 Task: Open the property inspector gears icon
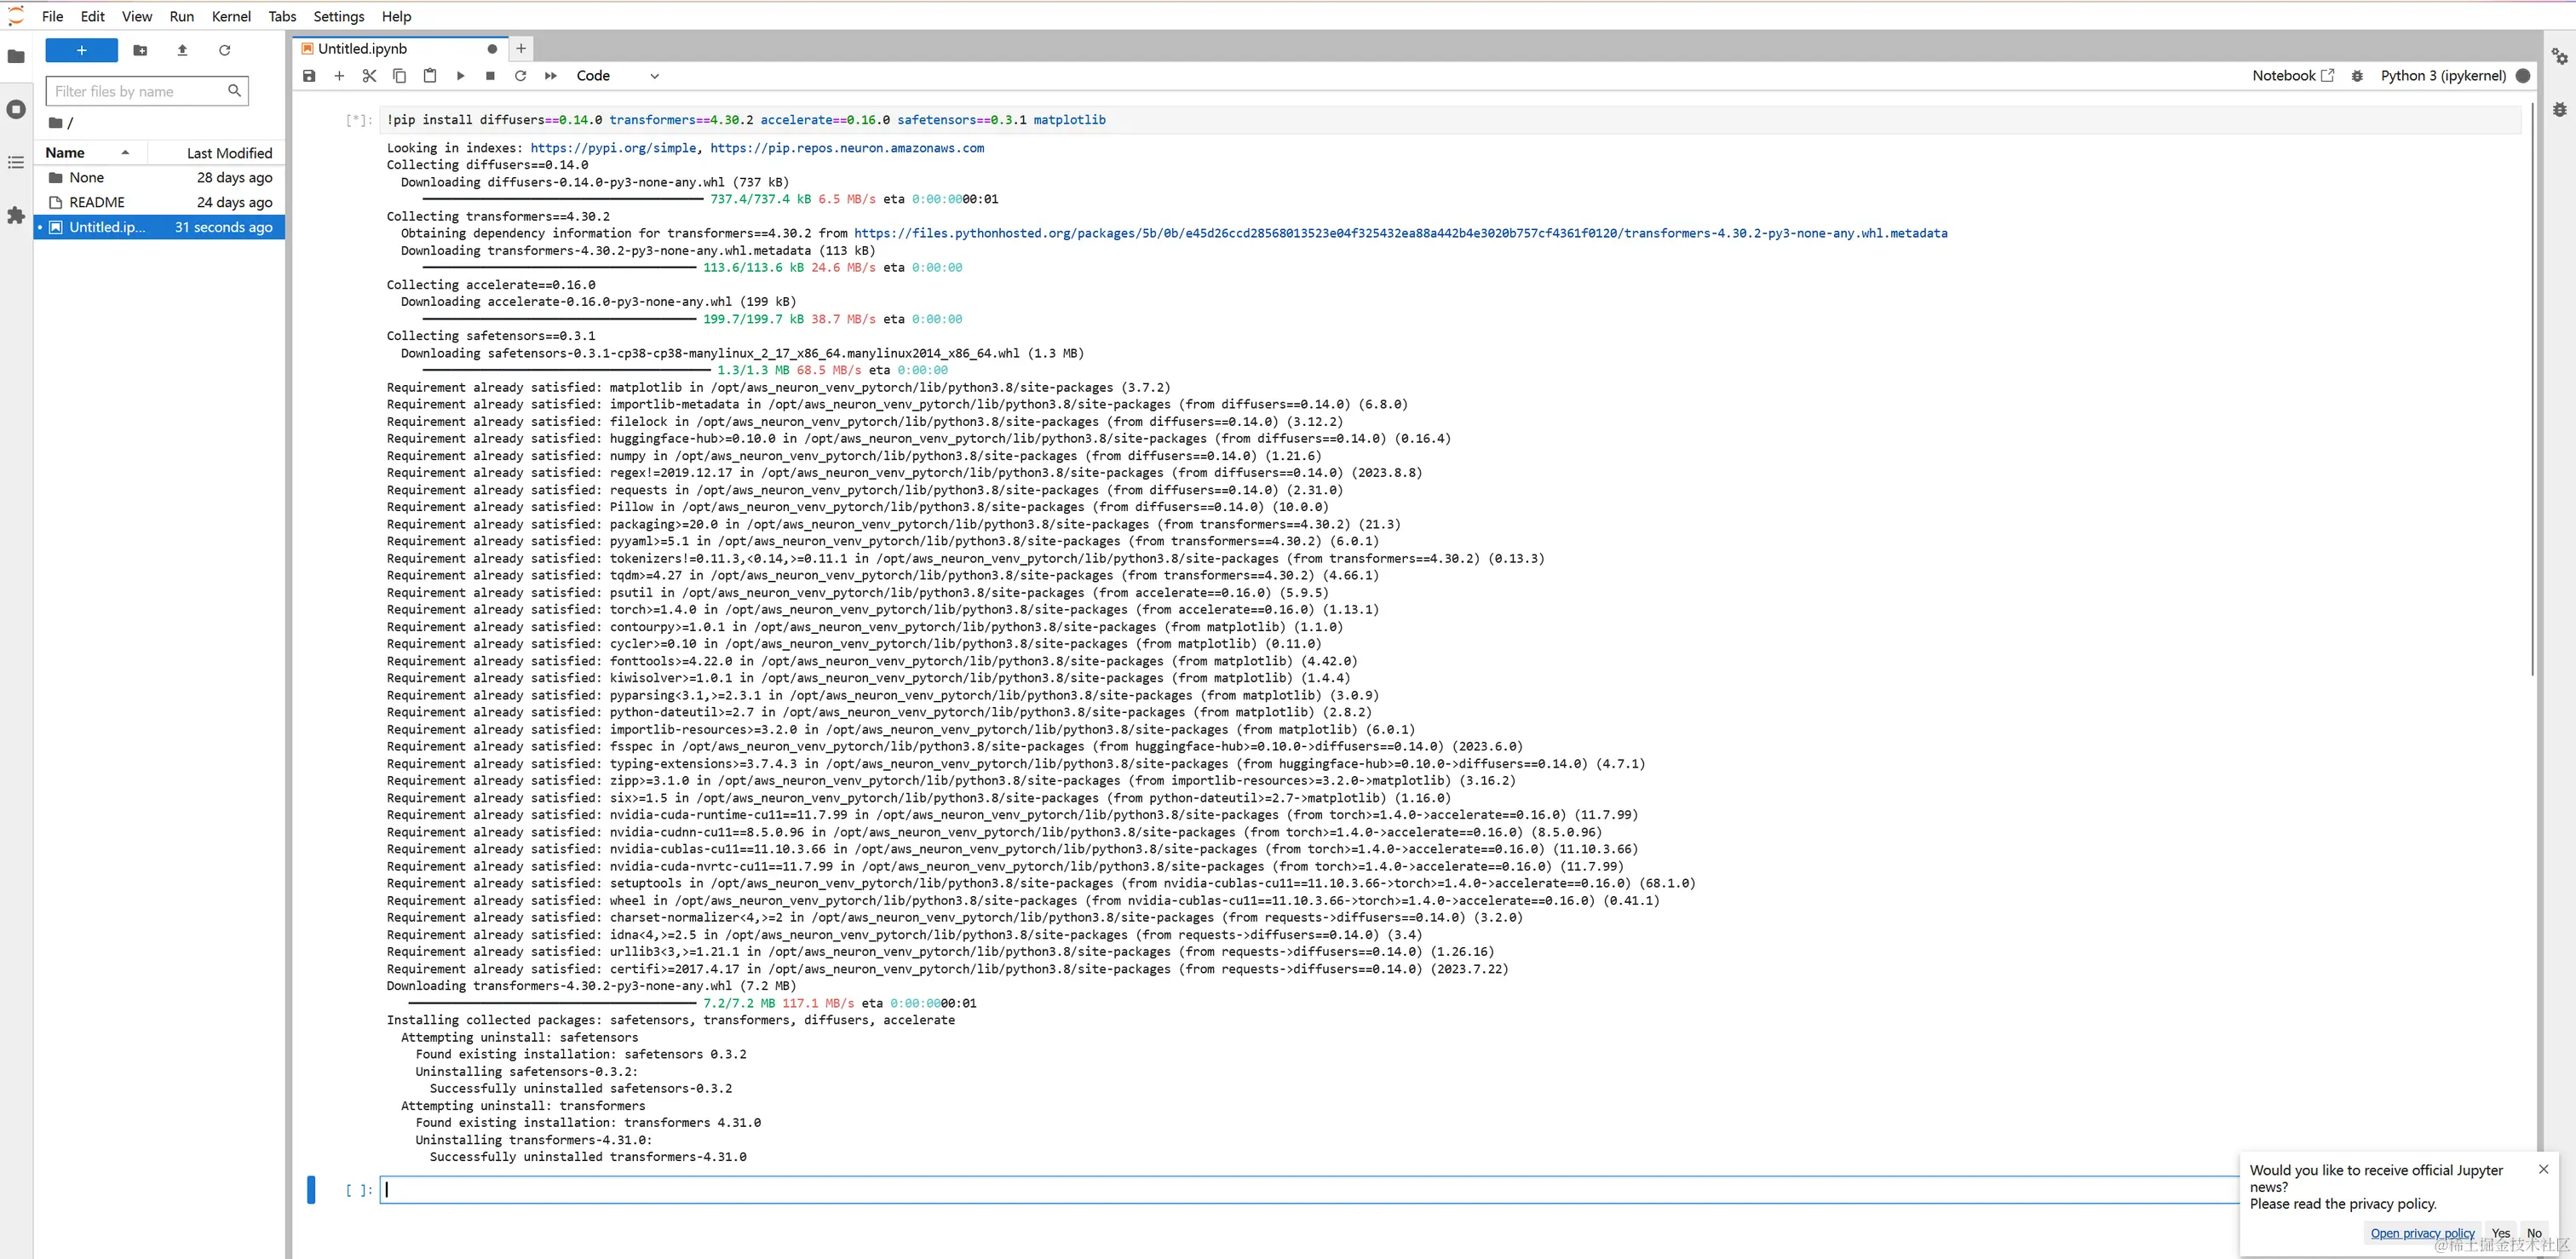pos(2559,56)
